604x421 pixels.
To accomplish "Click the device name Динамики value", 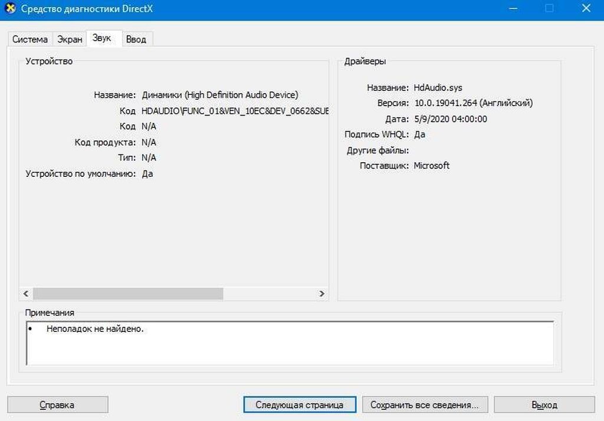I will [x=219, y=95].
